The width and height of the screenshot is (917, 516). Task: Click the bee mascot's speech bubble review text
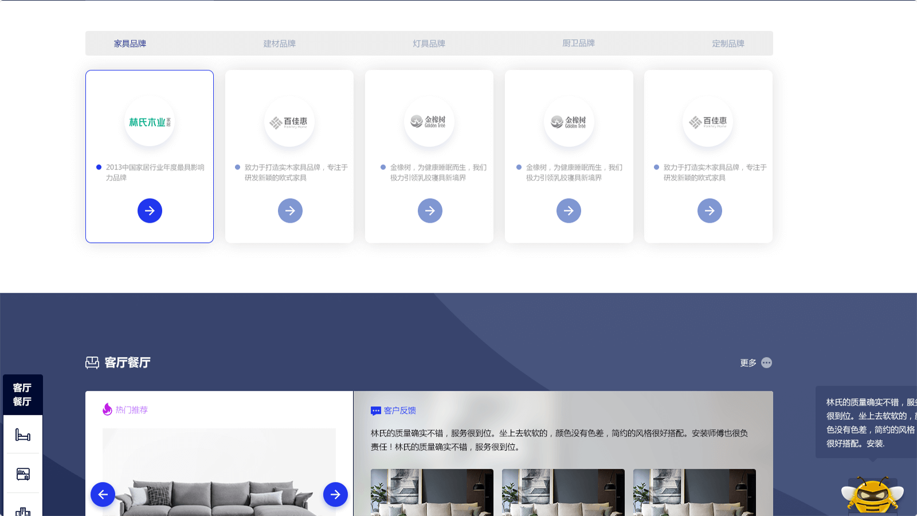871,423
